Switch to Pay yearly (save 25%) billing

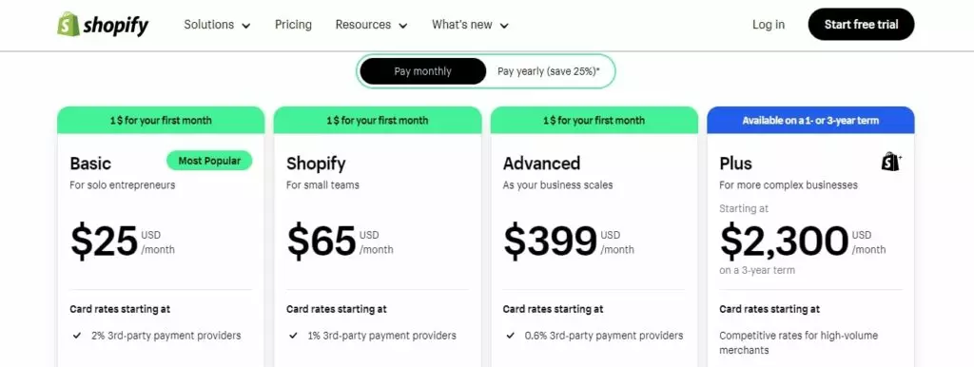(549, 71)
